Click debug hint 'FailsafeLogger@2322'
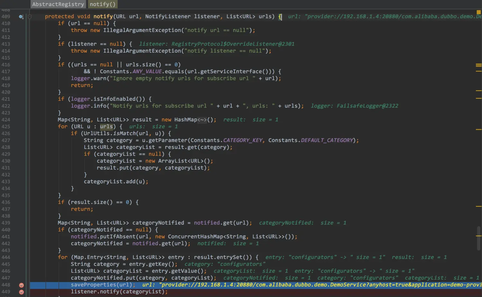The width and height of the screenshot is (482, 297). click(367, 106)
